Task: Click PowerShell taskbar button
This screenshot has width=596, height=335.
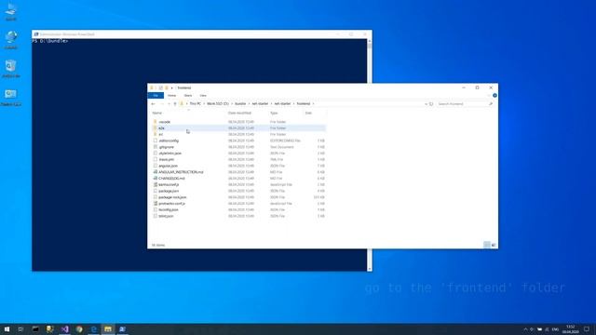Action: tap(122, 328)
